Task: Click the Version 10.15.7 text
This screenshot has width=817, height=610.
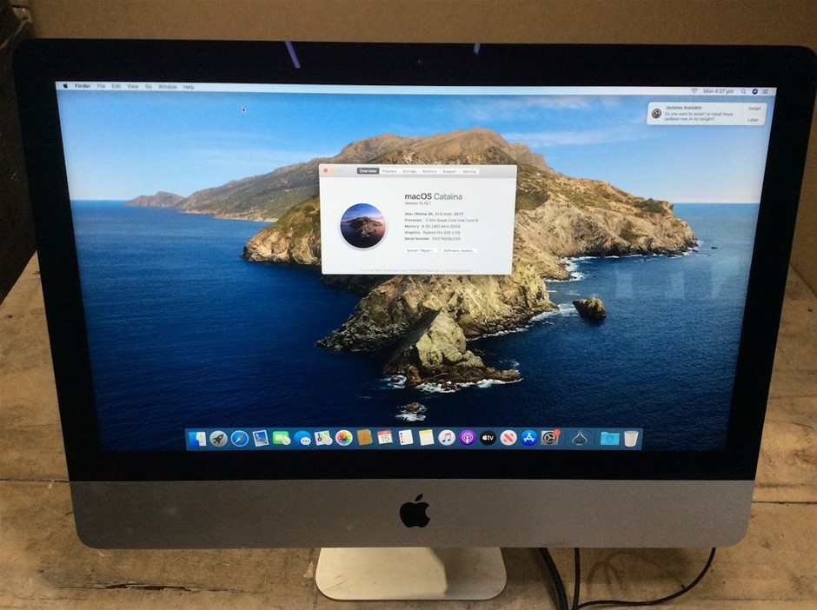Action: point(418,203)
